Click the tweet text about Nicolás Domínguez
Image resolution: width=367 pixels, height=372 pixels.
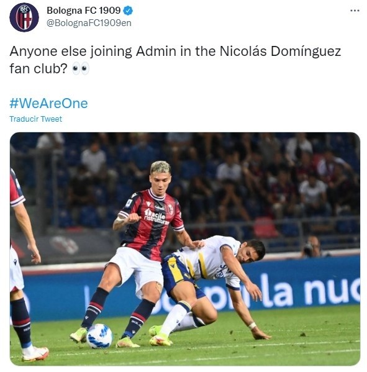(x=175, y=60)
